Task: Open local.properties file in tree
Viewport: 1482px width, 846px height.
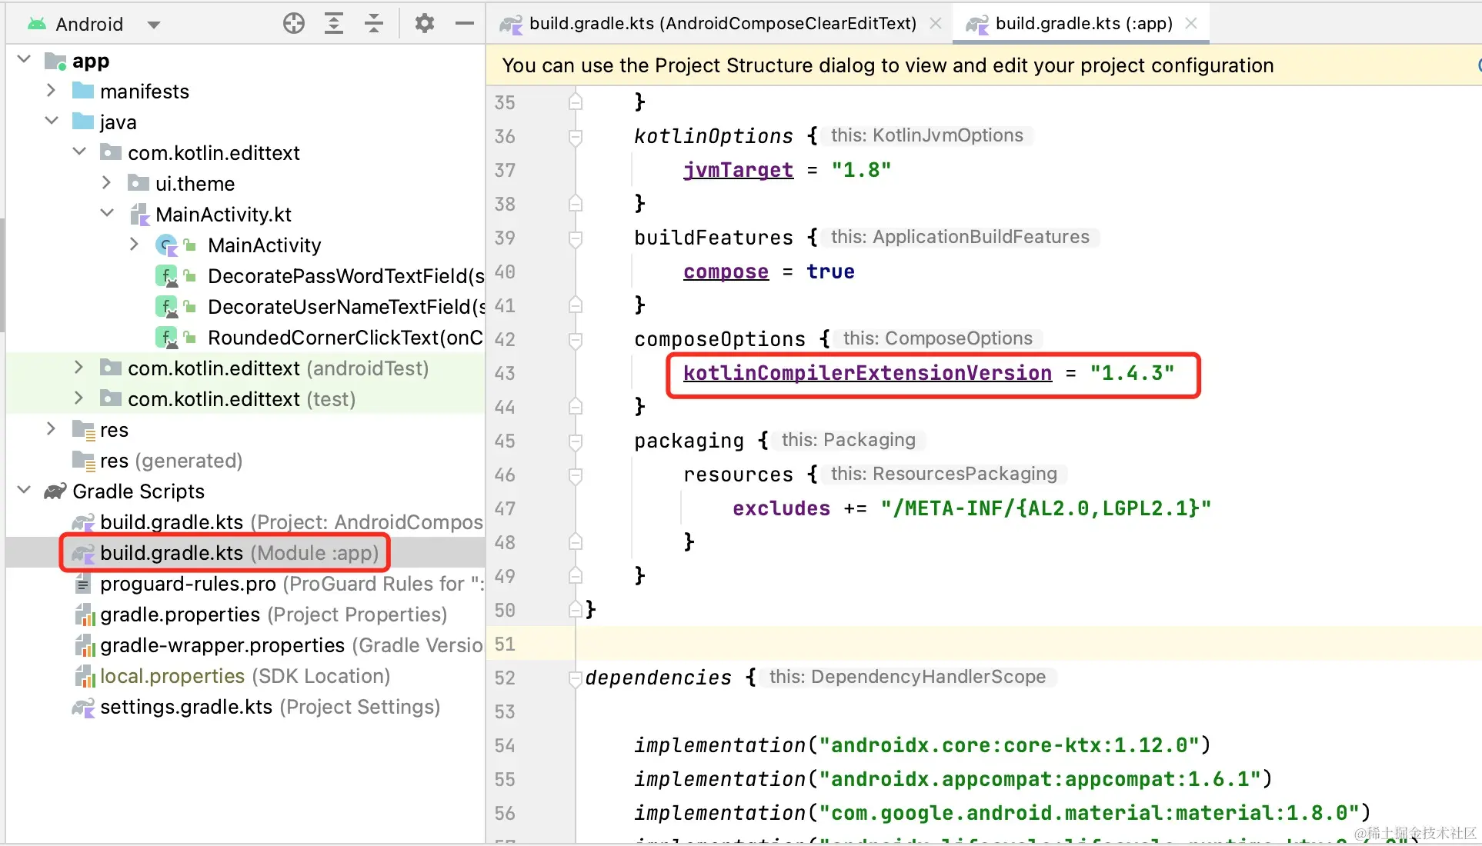Action: 172,676
